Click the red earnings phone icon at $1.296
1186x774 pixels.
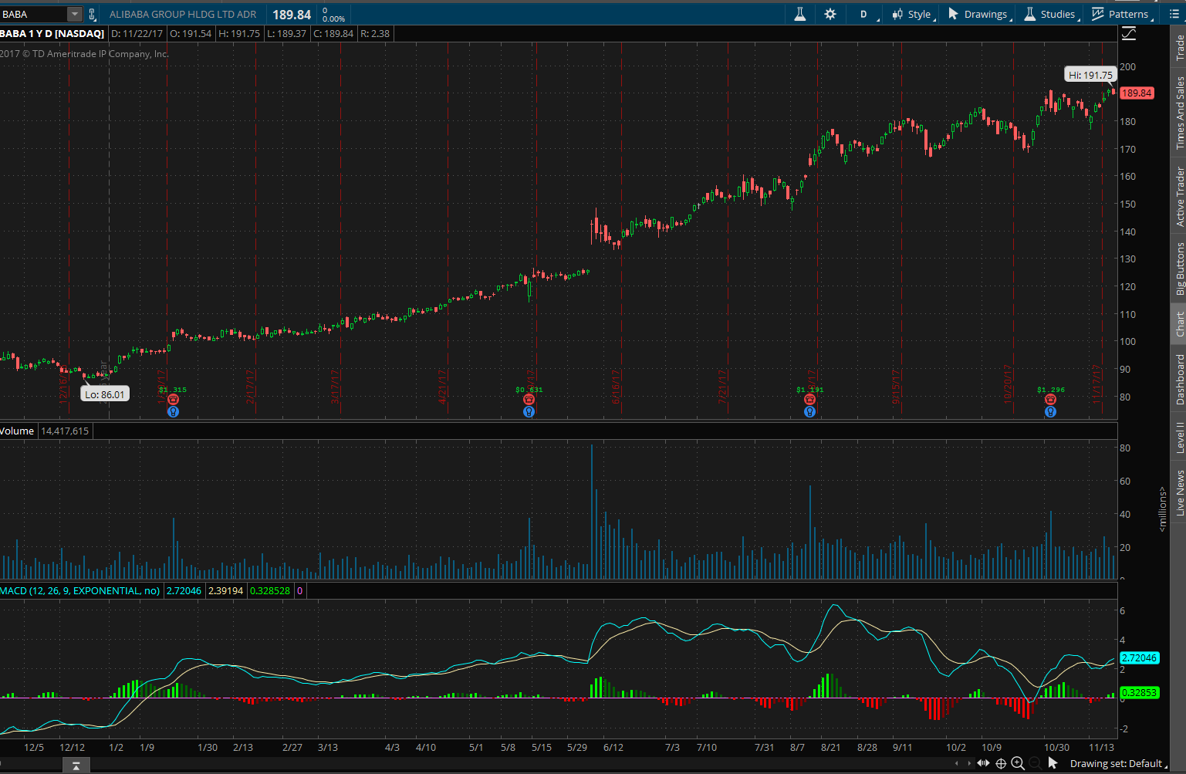click(1050, 399)
